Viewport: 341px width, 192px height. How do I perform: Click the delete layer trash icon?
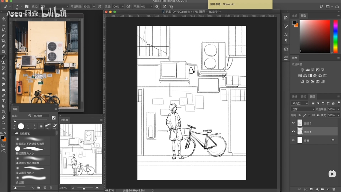pyautogui.click(x=333, y=189)
